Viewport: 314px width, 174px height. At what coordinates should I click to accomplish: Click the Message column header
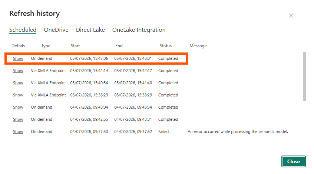(x=198, y=46)
